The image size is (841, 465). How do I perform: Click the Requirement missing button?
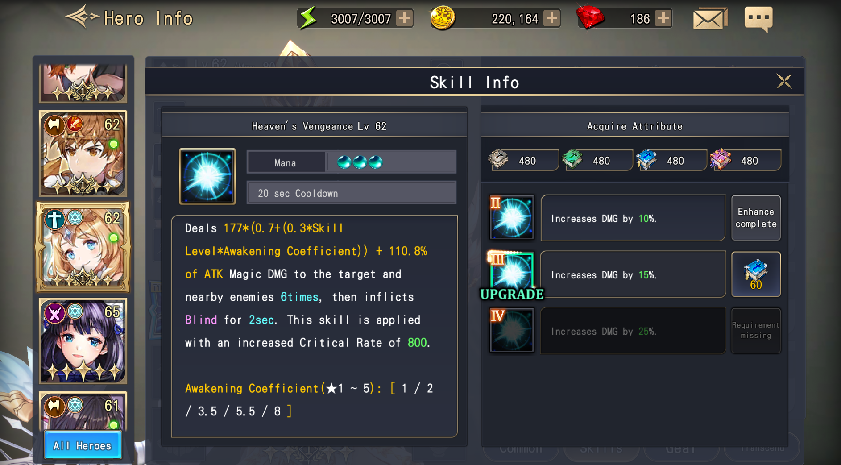click(x=756, y=330)
